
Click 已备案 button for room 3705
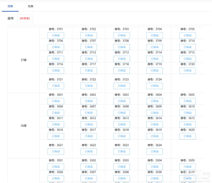187,35
